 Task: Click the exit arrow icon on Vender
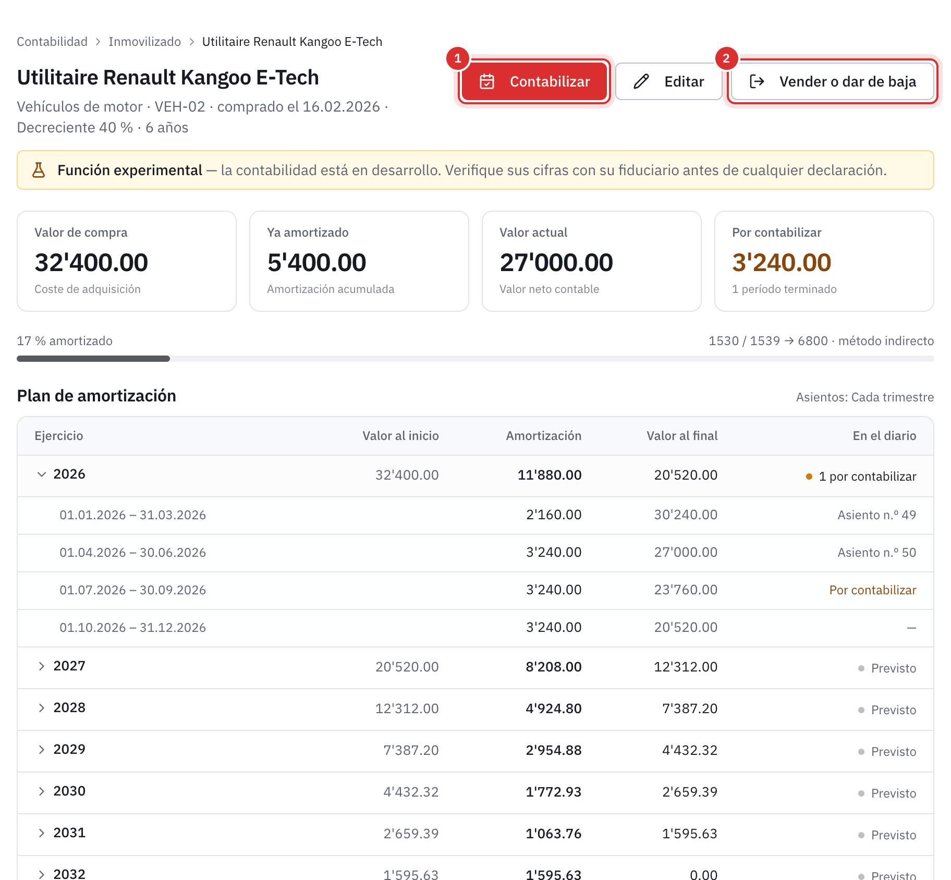click(757, 81)
